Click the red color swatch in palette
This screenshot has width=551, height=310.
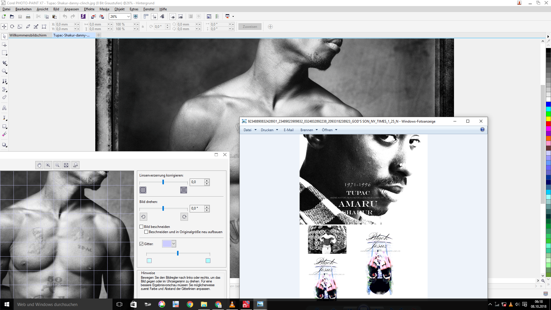pyautogui.click(x=548, y=123)
